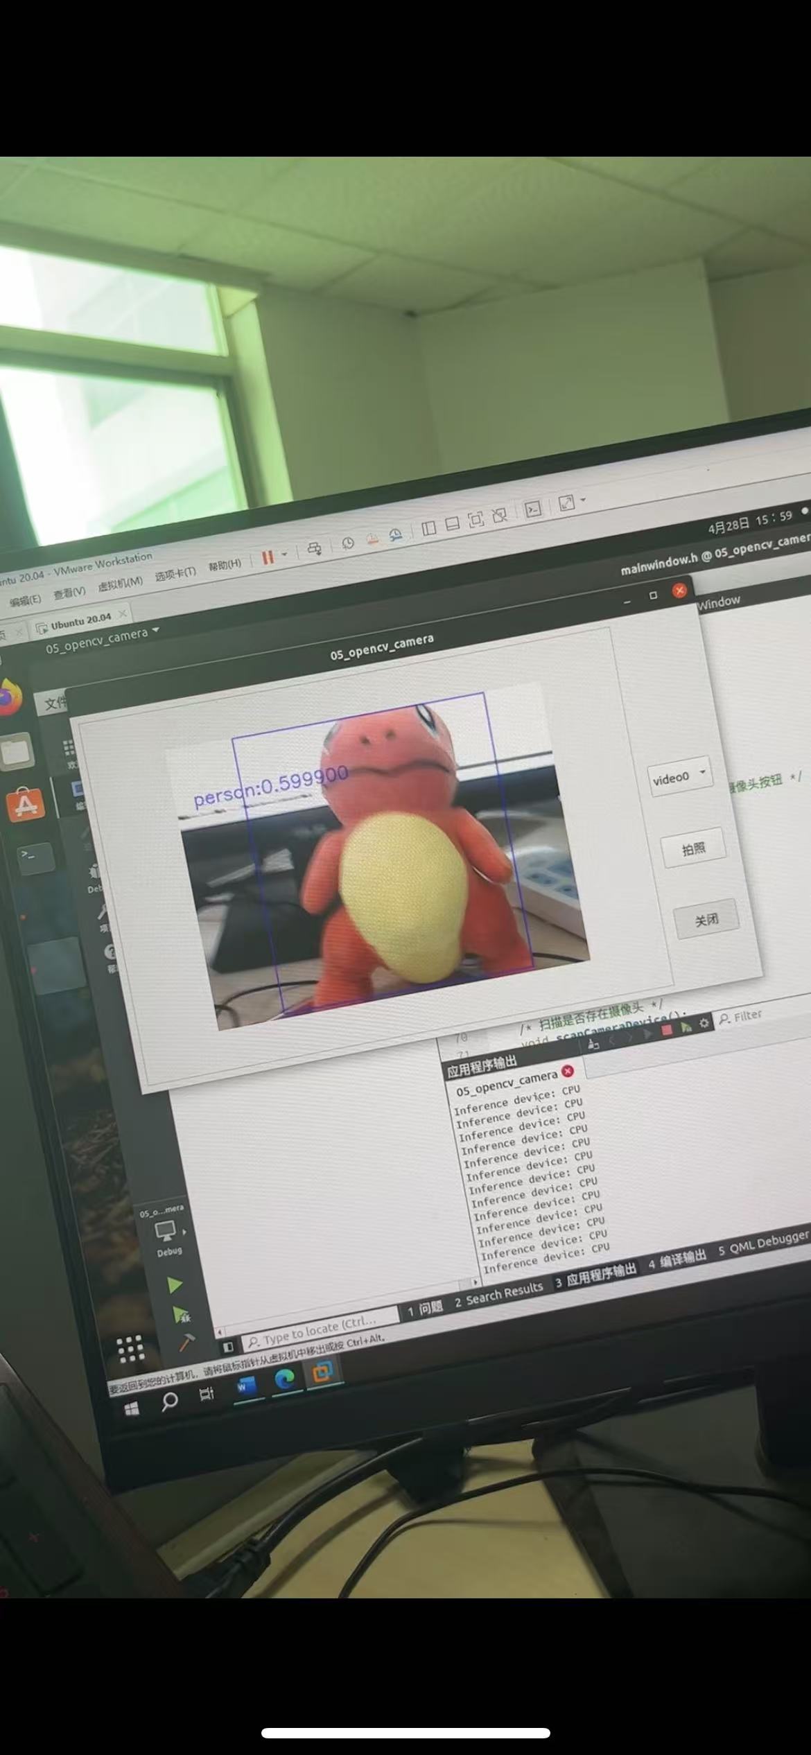The height and width of the screenshot is (1755, 811).
Task: Expand the stretch display dropdown arrow
Action: [x=583, y=499]
